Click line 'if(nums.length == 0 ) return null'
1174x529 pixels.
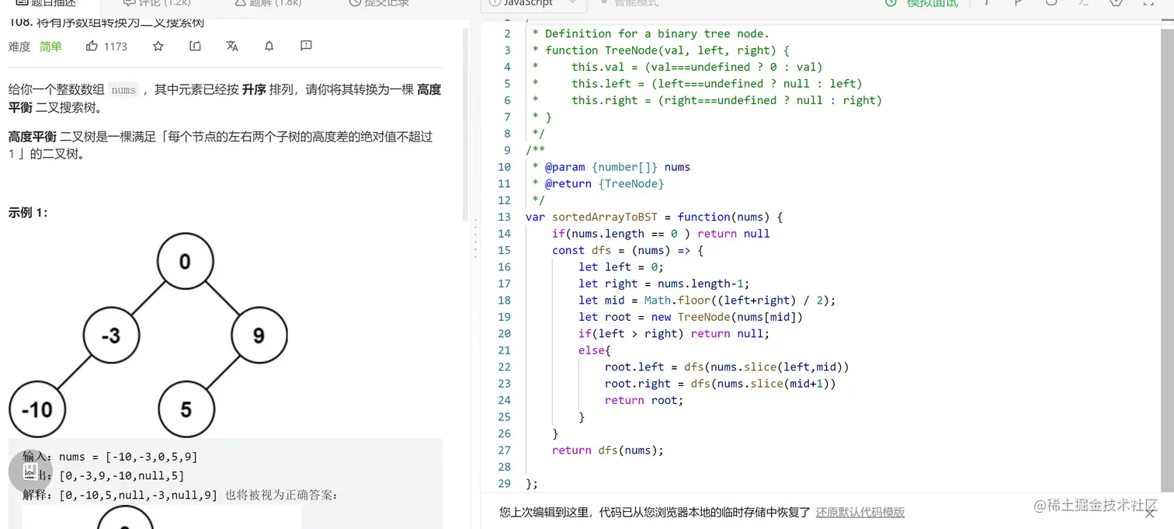661,233
